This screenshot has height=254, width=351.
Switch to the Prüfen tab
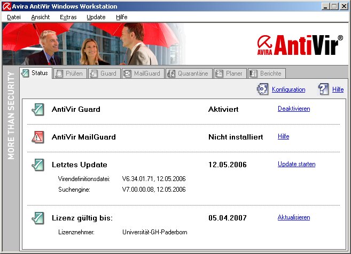(x=70, y=73)
